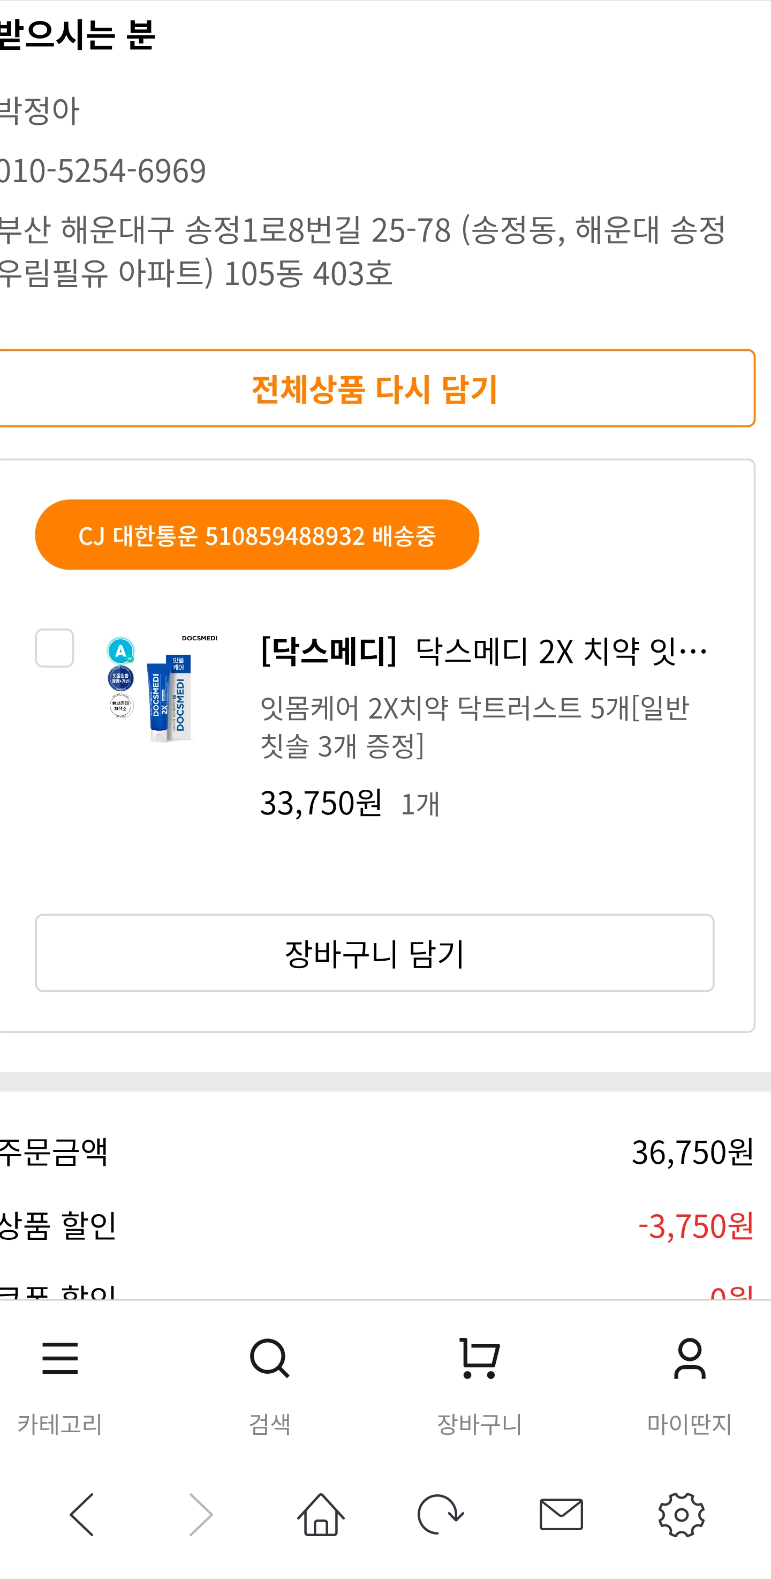Open the [닥스메디] 2X 치약 product title

(x=484, y=651)
